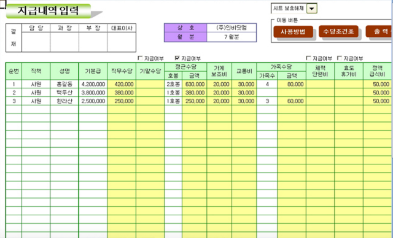393x238 pixels.
Task: Select the company name cell (주)인비닷컴
Action: (232, 28)
